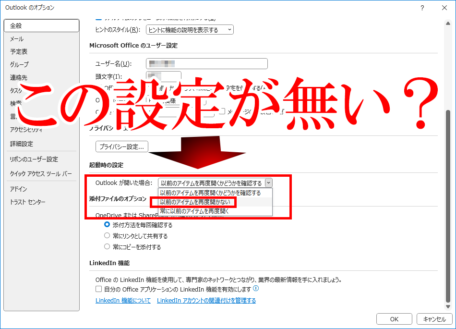
Task: Enable LinkedIn 機能 checkbox
Action: (98, 289)
